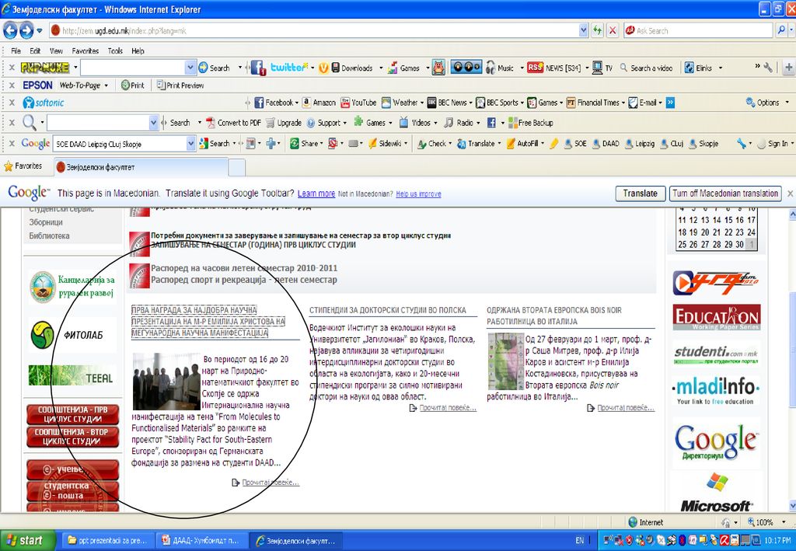Click the RSS NEWS feed icon
This screenshot has width=796, height=551.
(535, 68)
